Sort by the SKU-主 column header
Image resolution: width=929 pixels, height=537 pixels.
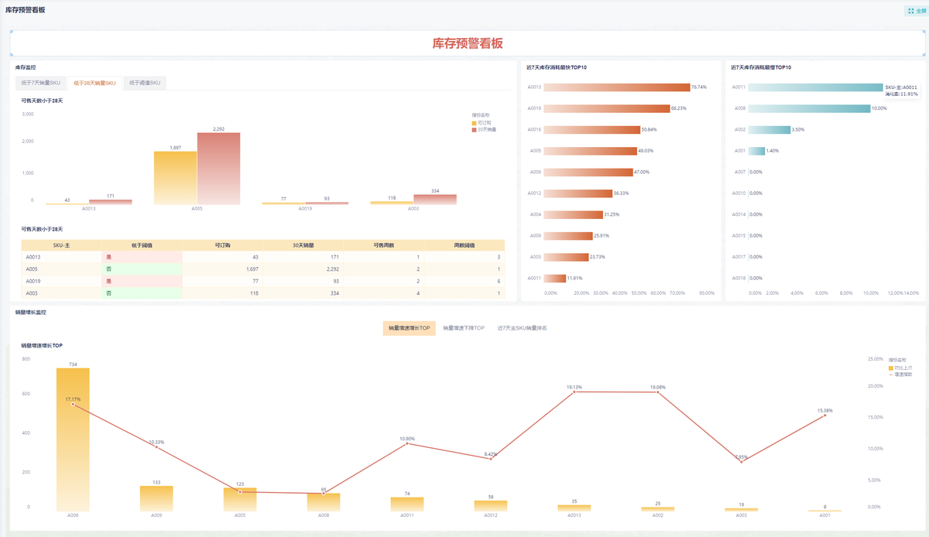61,245
